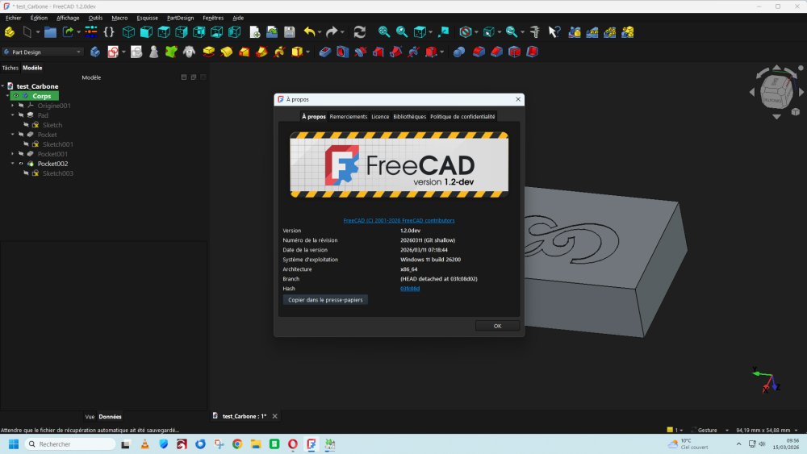Open the Bibliothèques tab
The image size is (807, 454).
tap(410, 117)
